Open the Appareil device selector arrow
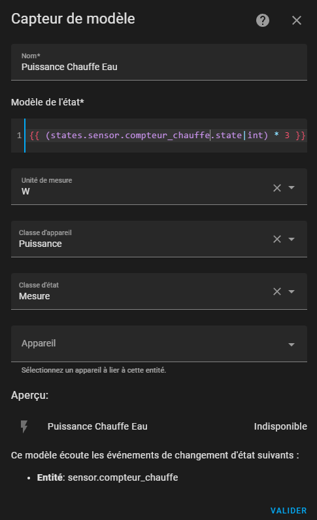The height and width of the screenshot is (520, 317). (x=292, y=344)
